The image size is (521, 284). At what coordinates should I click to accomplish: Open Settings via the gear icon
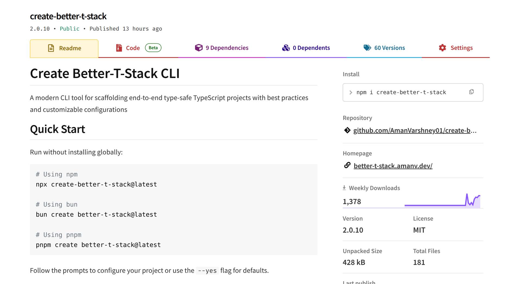442,48
